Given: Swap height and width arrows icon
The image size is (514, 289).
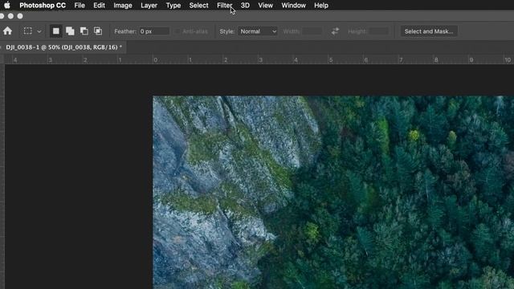Looking at the screenshot, I should point(335,31).
